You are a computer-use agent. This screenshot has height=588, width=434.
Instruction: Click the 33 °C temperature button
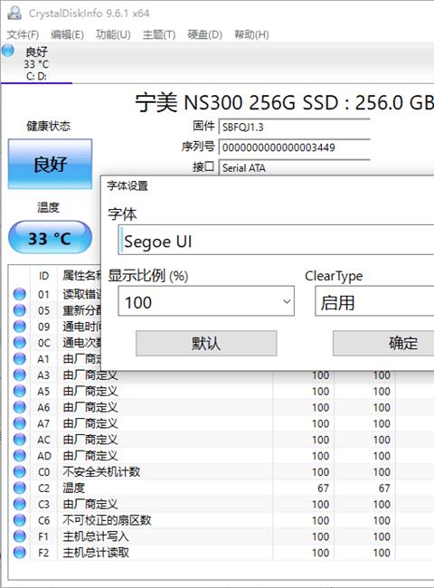[50, 238]
